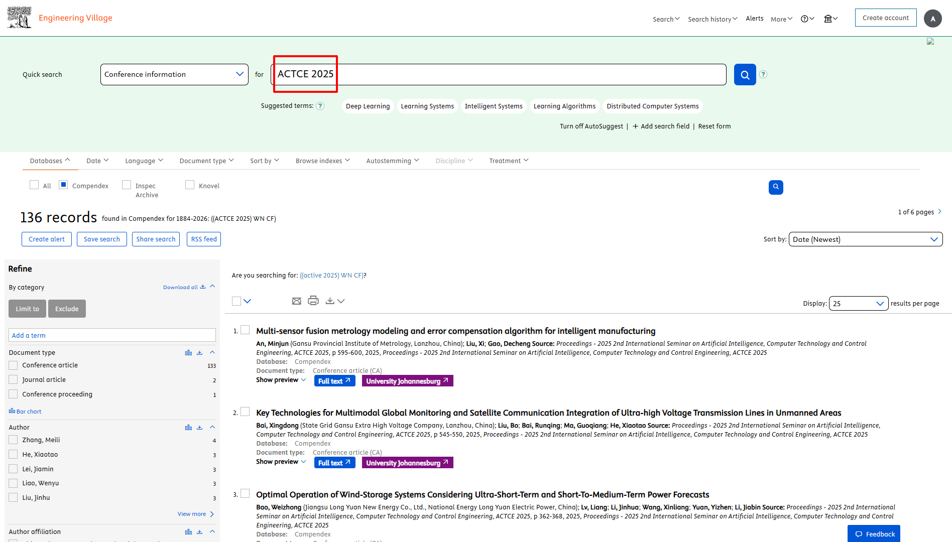Open the Language filter tab
The width and height of the screenshot is (952, 542).
144,161
